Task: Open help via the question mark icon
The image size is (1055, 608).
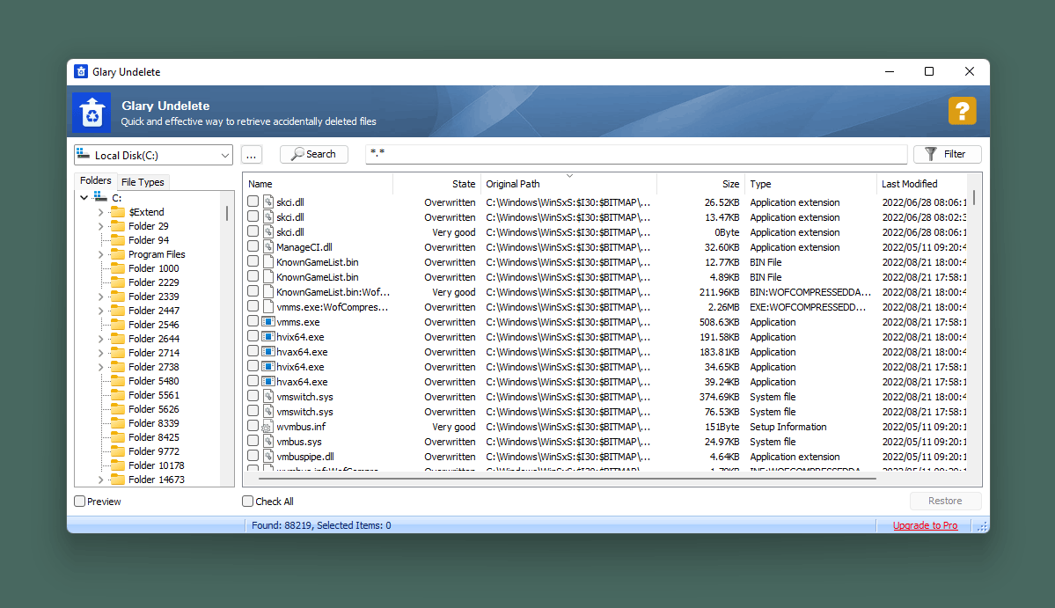Action: 962,111
